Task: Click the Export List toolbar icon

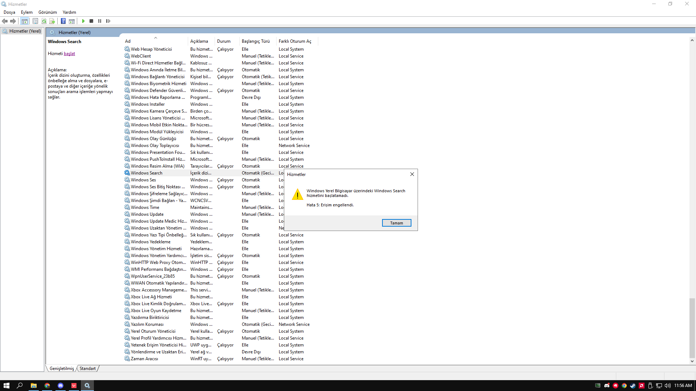Action: coord(52,21)
